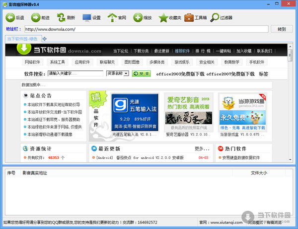
Task: Select the 手机软件 category
Action: (x=257, y=62)
